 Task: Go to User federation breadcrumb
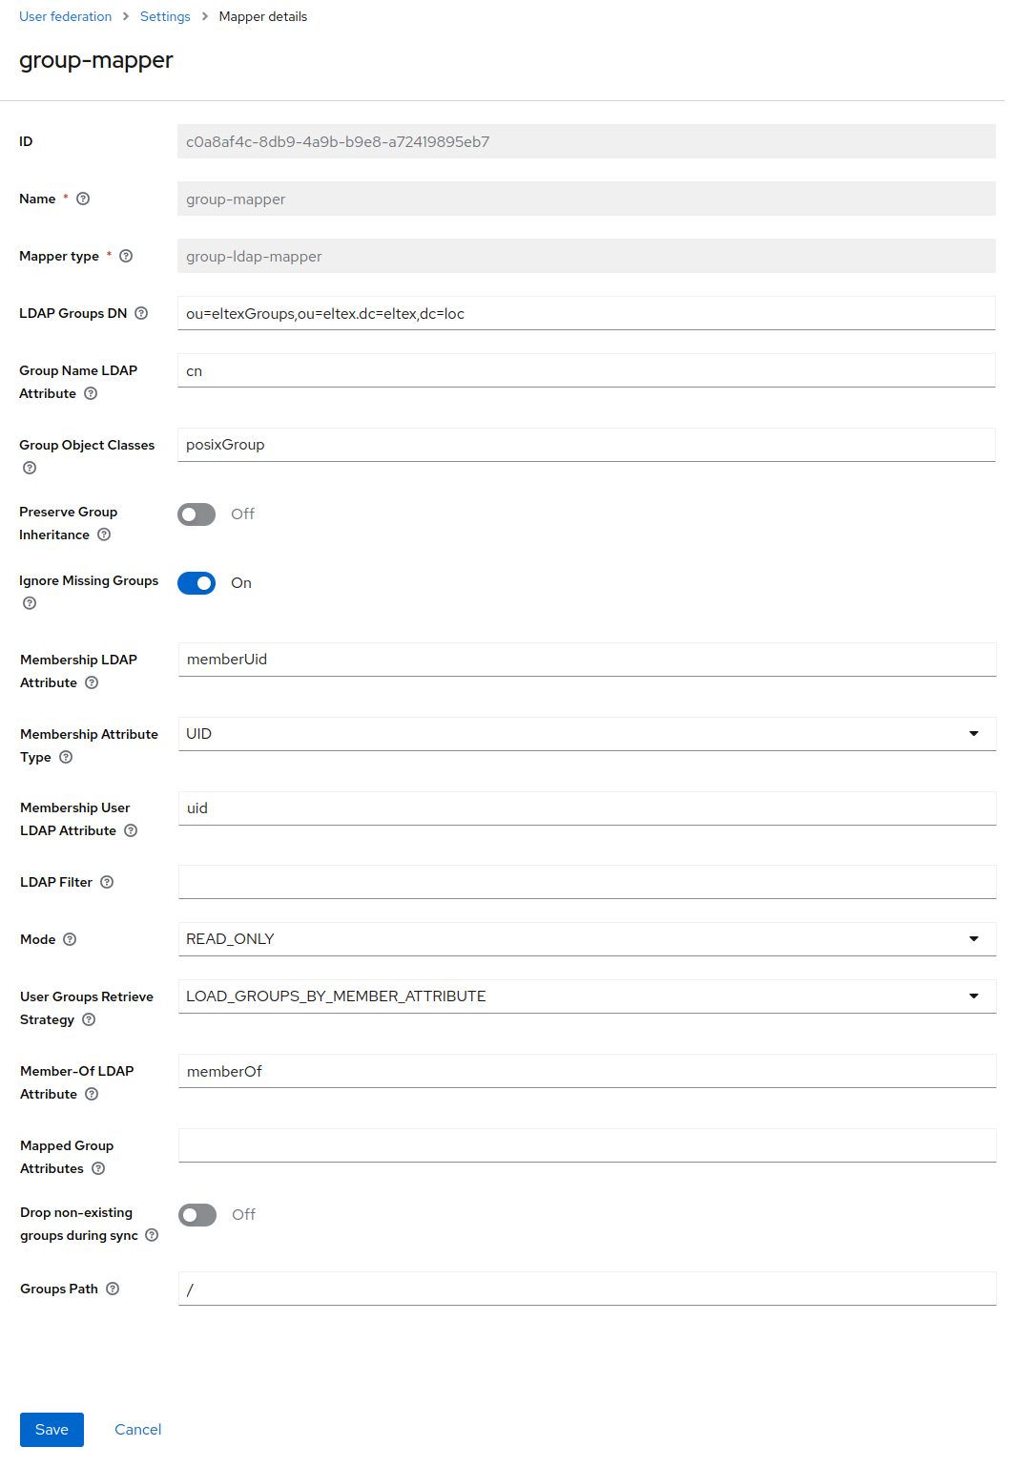65,16
